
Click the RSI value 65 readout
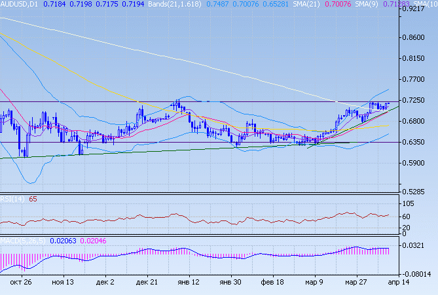click(x=32, y=199)
